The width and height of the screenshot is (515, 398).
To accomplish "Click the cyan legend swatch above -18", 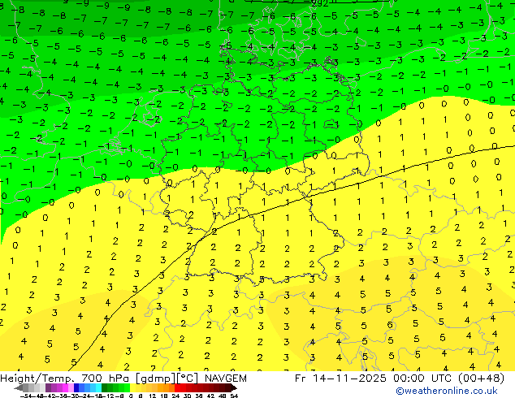I will point(99,388).
